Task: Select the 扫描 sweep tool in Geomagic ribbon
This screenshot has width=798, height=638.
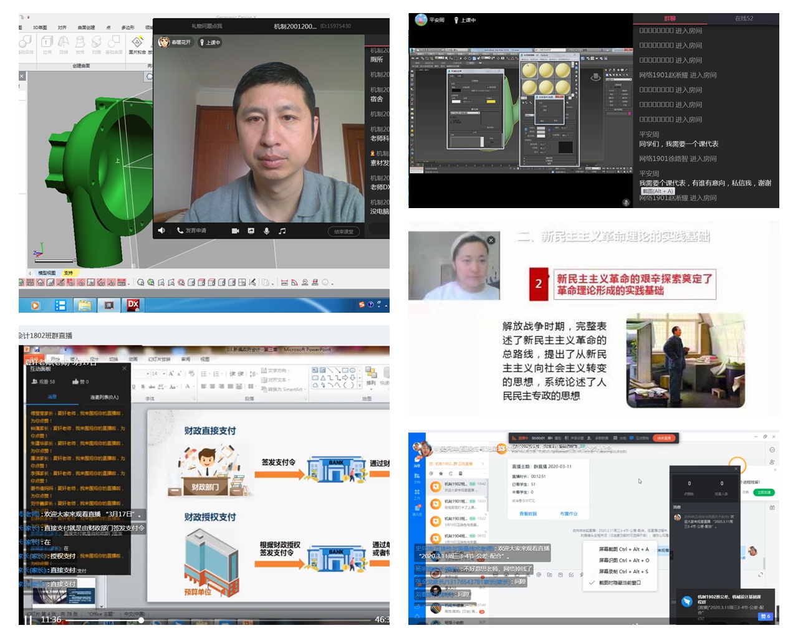Action: pyautogui.click(x=96, y=45)
